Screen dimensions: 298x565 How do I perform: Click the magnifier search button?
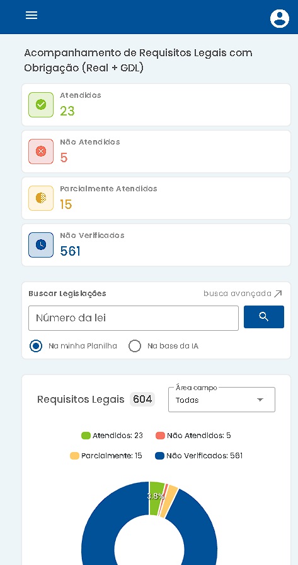[x=264, y=317]
